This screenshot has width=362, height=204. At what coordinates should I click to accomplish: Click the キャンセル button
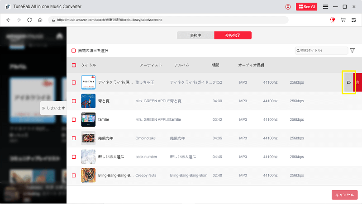(344, 195)
